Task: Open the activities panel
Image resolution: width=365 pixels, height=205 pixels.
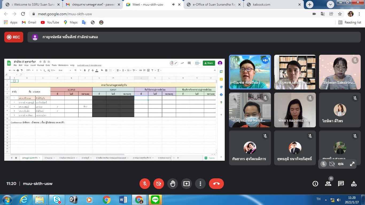Action: pyautogui.click(x=354, y=184)
